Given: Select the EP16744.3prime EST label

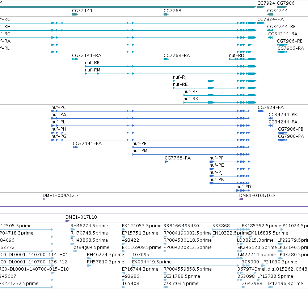Looking at the screenshot, I should pyautogui.click(x=140, y=269).
